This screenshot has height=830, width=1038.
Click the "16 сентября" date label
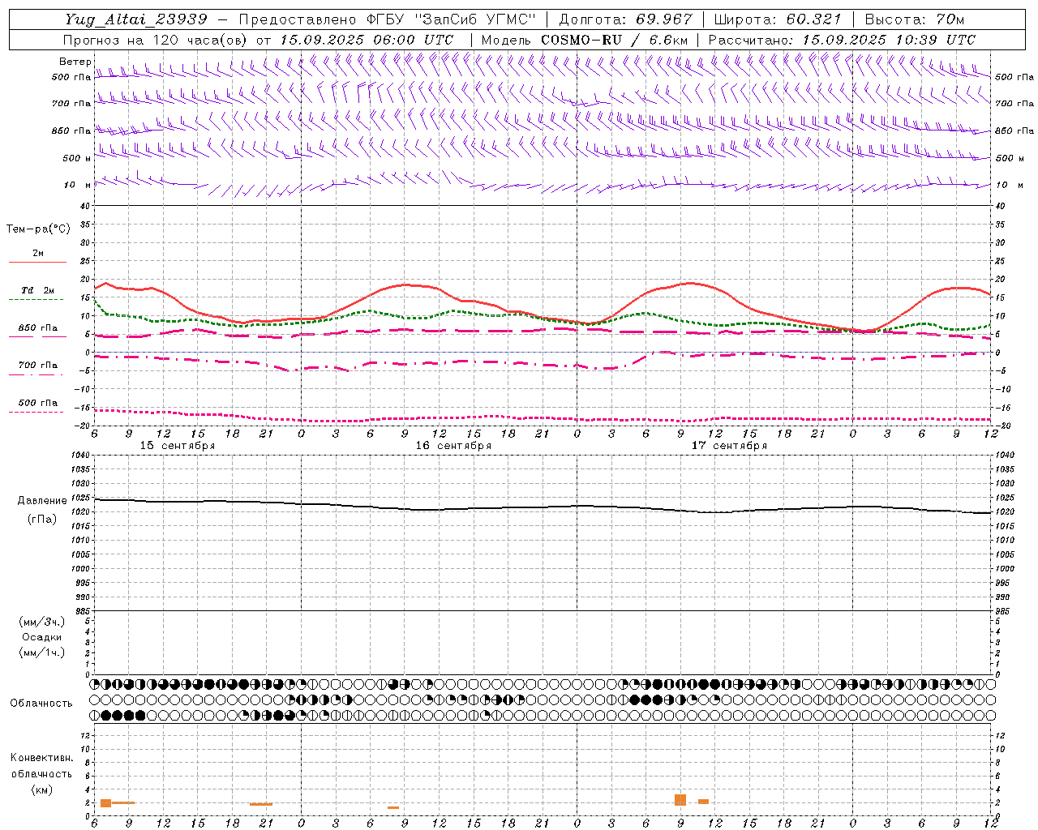(x=453, y=446)
